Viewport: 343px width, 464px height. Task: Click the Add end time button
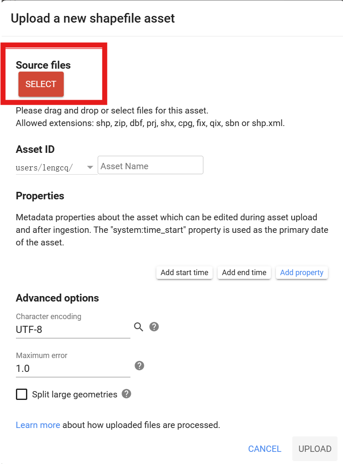244,273
